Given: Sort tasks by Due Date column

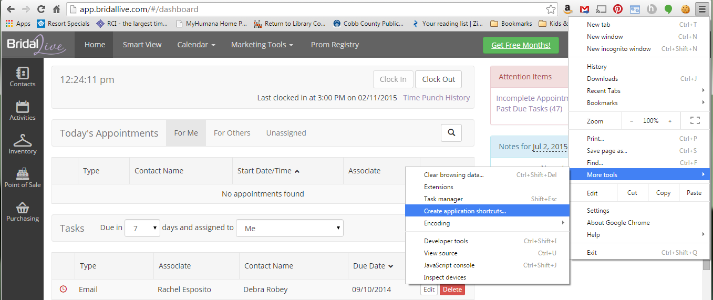Looking at the screenshot, I should (373, 266).
